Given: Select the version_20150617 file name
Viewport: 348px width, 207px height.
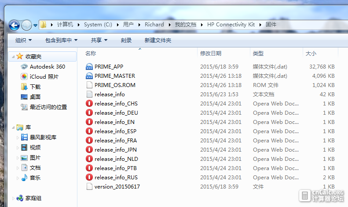Looking at the screenshot, I should coord(117,187).
